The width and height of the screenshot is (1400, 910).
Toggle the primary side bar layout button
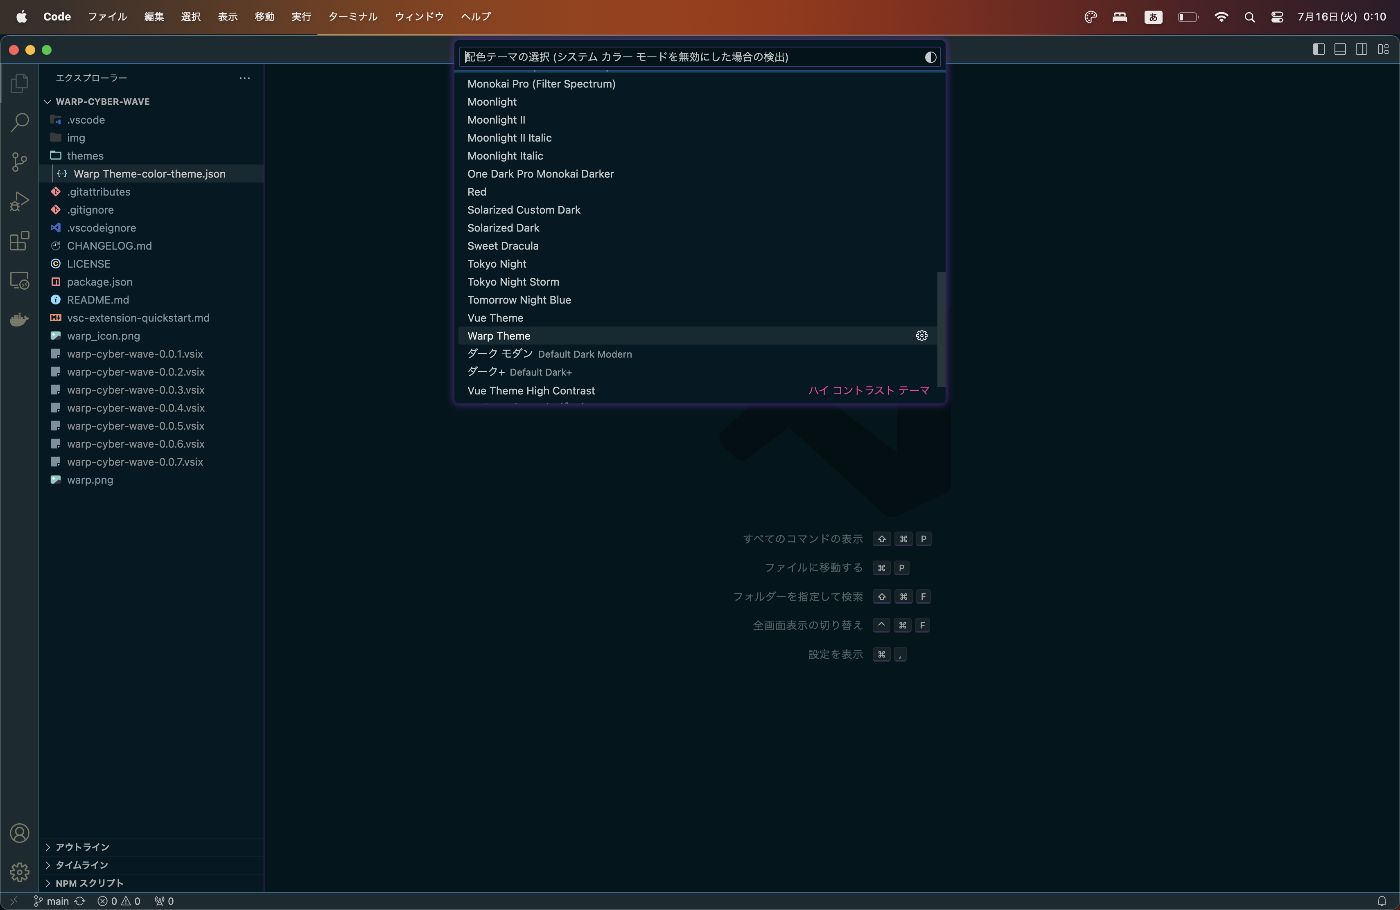[1319, 50]
